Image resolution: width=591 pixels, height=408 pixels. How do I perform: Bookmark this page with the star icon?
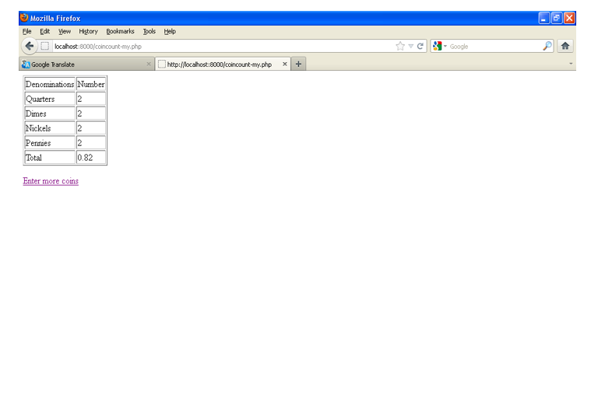click(x=400, y=47)
